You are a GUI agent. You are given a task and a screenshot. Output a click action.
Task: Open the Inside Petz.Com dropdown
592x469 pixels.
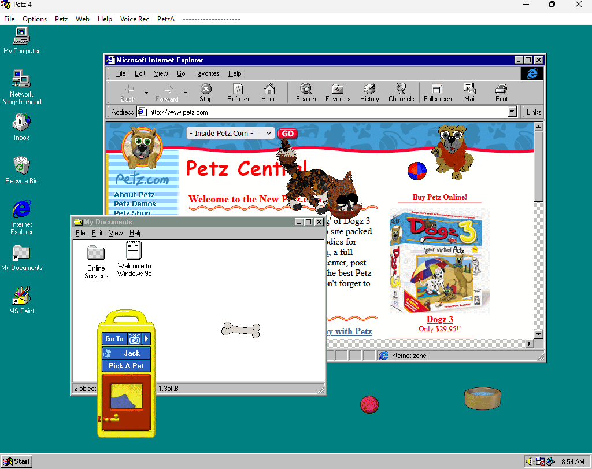coord(230,133)
